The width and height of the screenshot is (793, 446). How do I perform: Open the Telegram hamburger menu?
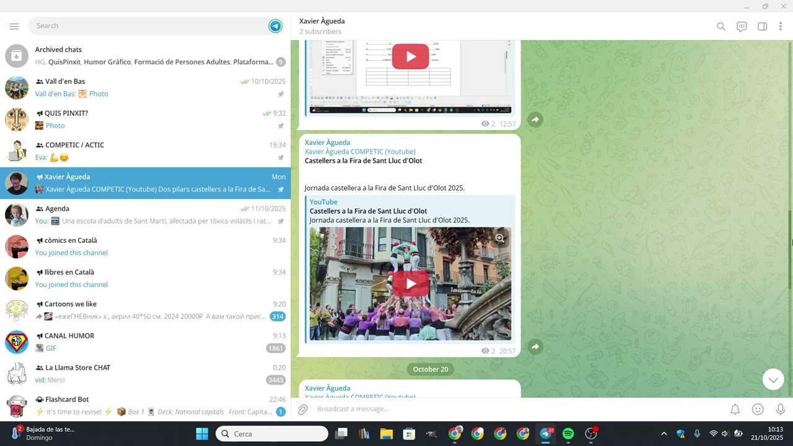(14, 26)
